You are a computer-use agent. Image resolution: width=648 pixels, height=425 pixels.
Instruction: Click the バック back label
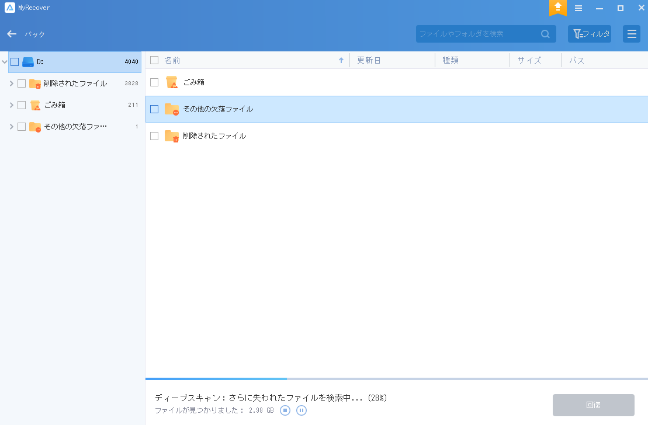[x=34, y=34]
